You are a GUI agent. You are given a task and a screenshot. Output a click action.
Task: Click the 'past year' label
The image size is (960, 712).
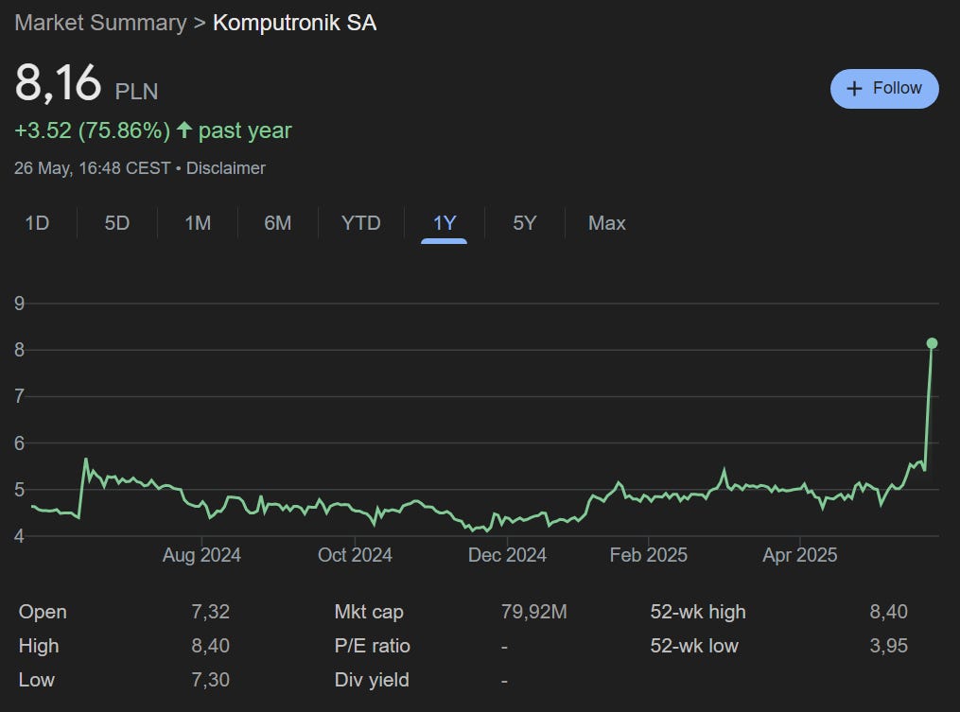pyautogui.click(x=245, y=130)
